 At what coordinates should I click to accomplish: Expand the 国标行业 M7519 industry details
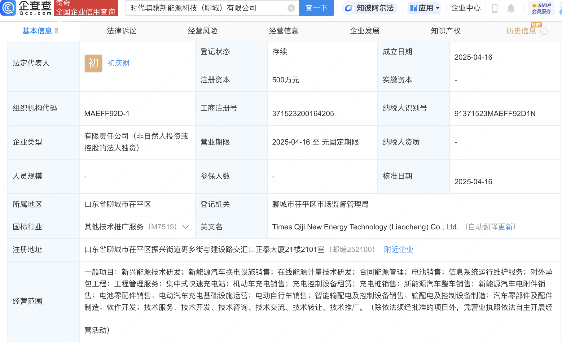pos(186,227)
